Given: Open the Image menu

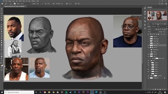Looking at the screenshot, I should [x=10, y=1].
